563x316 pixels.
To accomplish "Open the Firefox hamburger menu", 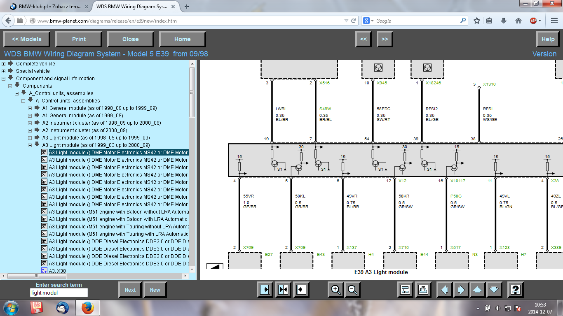I will (554, 21).
